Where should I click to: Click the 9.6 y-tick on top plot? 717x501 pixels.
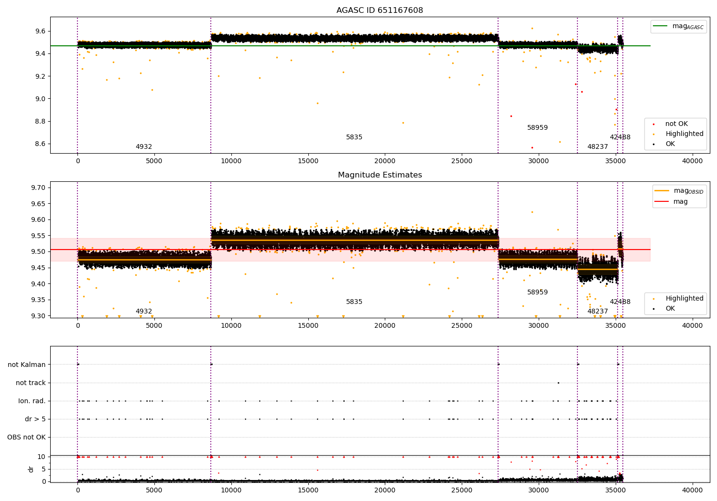click(x=40, y=31)
